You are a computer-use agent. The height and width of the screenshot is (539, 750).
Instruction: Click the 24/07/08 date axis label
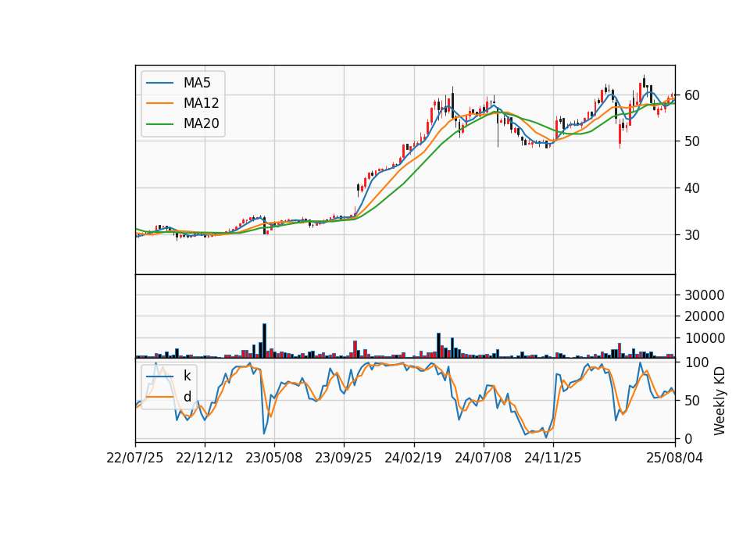[483, 458]
